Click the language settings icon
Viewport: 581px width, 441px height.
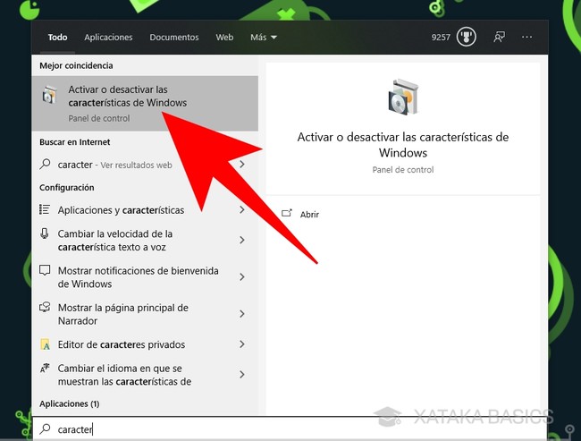pyautogui.click(x=46, y=369)
